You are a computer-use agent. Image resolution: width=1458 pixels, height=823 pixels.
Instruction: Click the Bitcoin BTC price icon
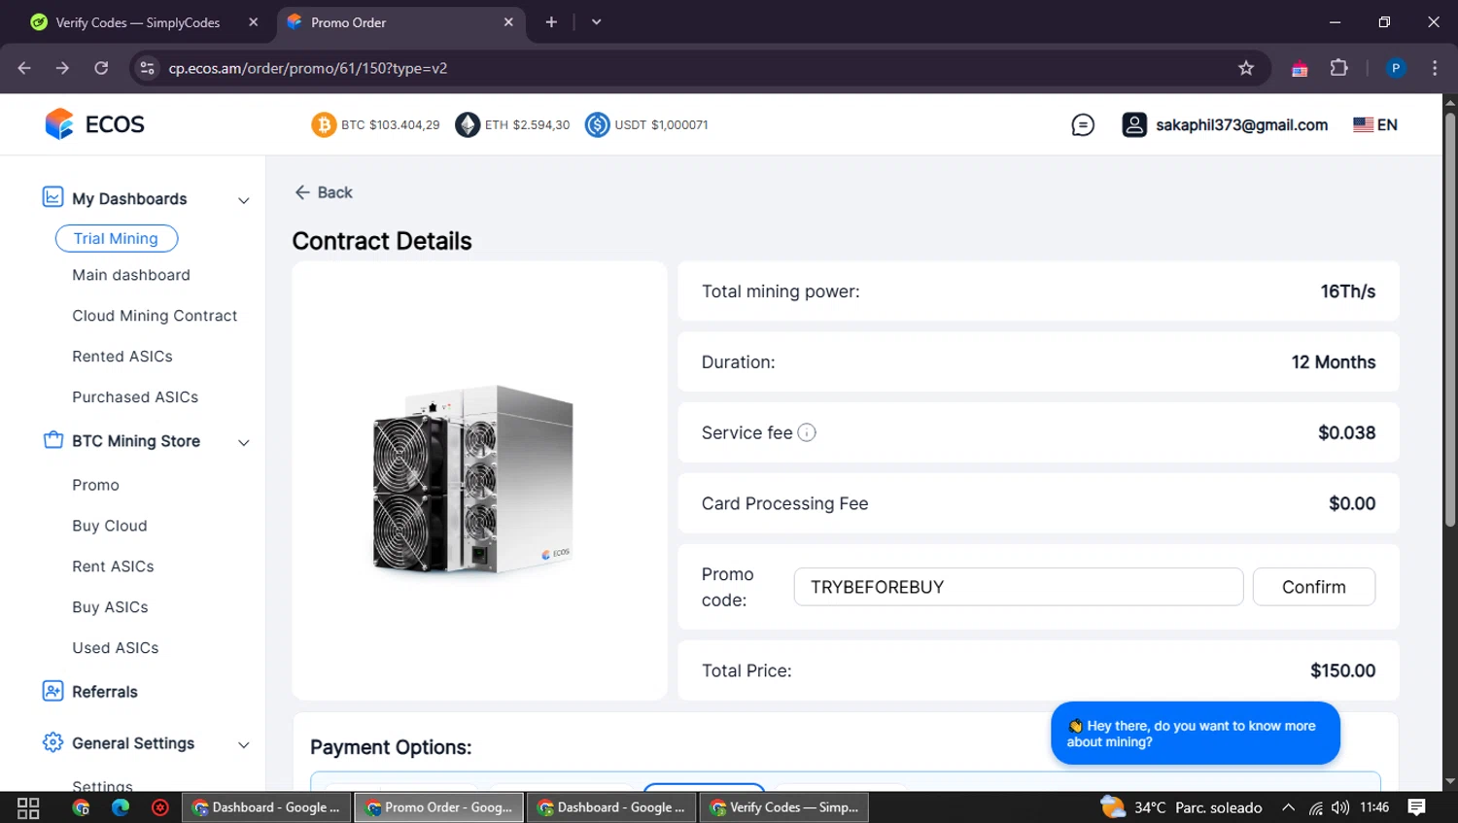pos(324,124)
